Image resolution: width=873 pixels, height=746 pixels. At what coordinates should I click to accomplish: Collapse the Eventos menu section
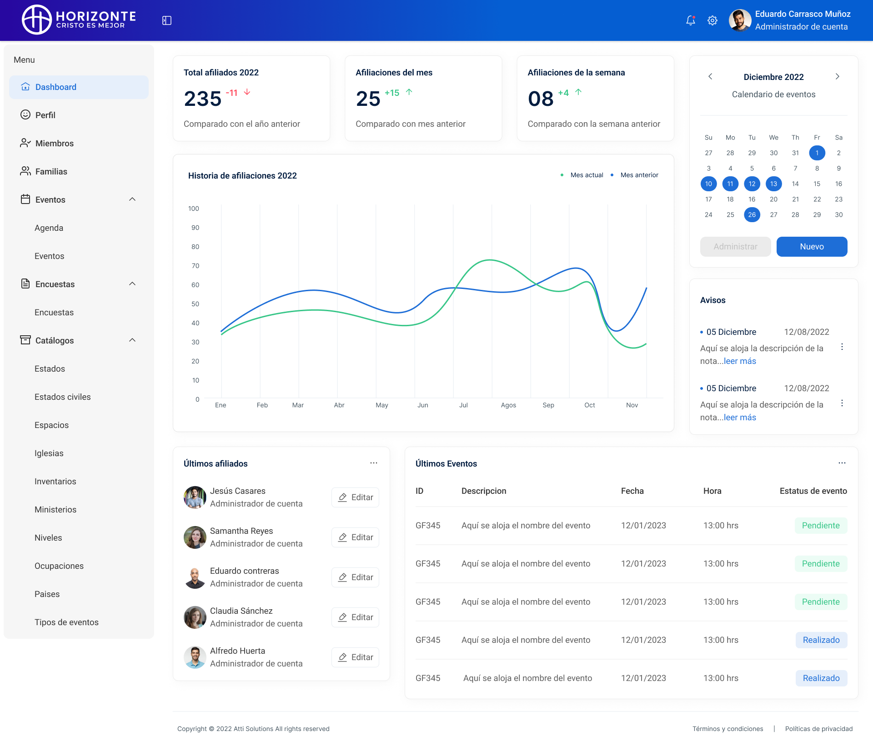[132, 199]
